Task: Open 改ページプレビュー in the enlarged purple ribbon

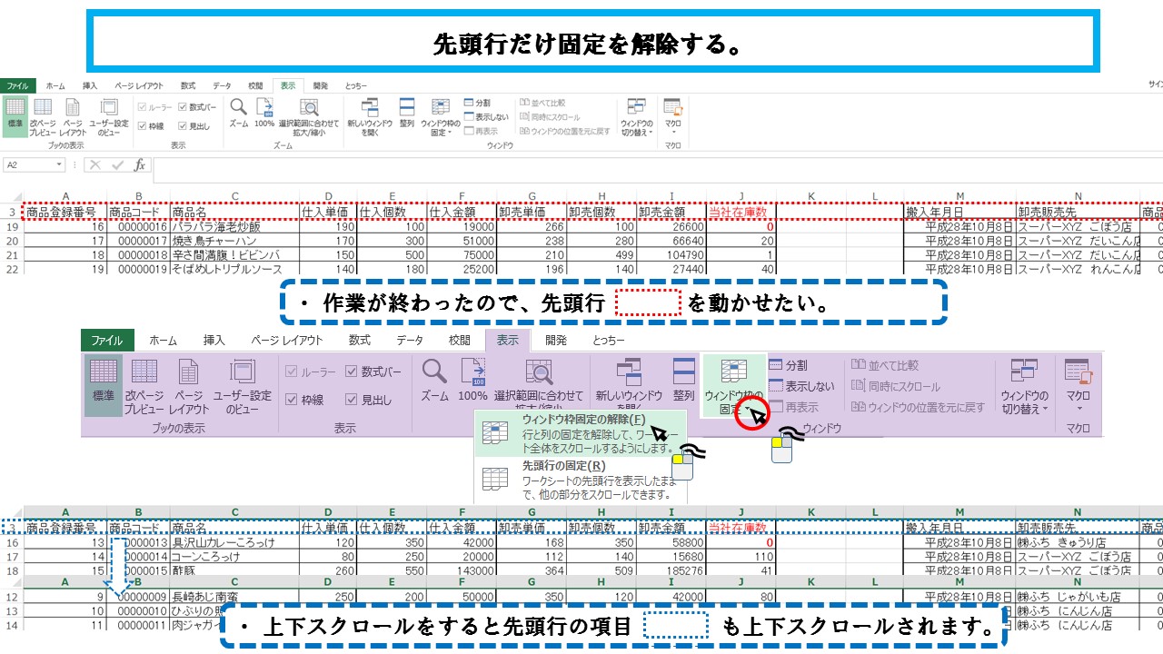Action: (144, 385)
